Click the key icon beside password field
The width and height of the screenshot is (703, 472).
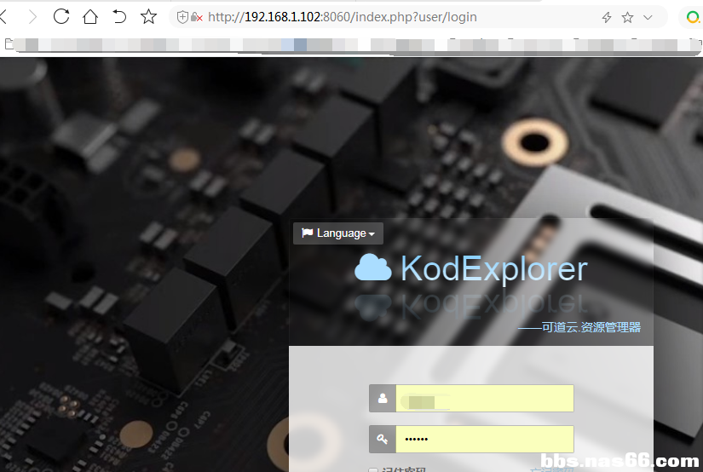(x=383, y=440)
